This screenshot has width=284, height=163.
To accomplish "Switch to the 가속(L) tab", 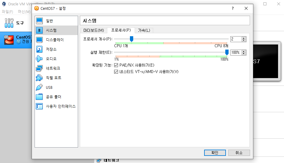I will 144,30.
